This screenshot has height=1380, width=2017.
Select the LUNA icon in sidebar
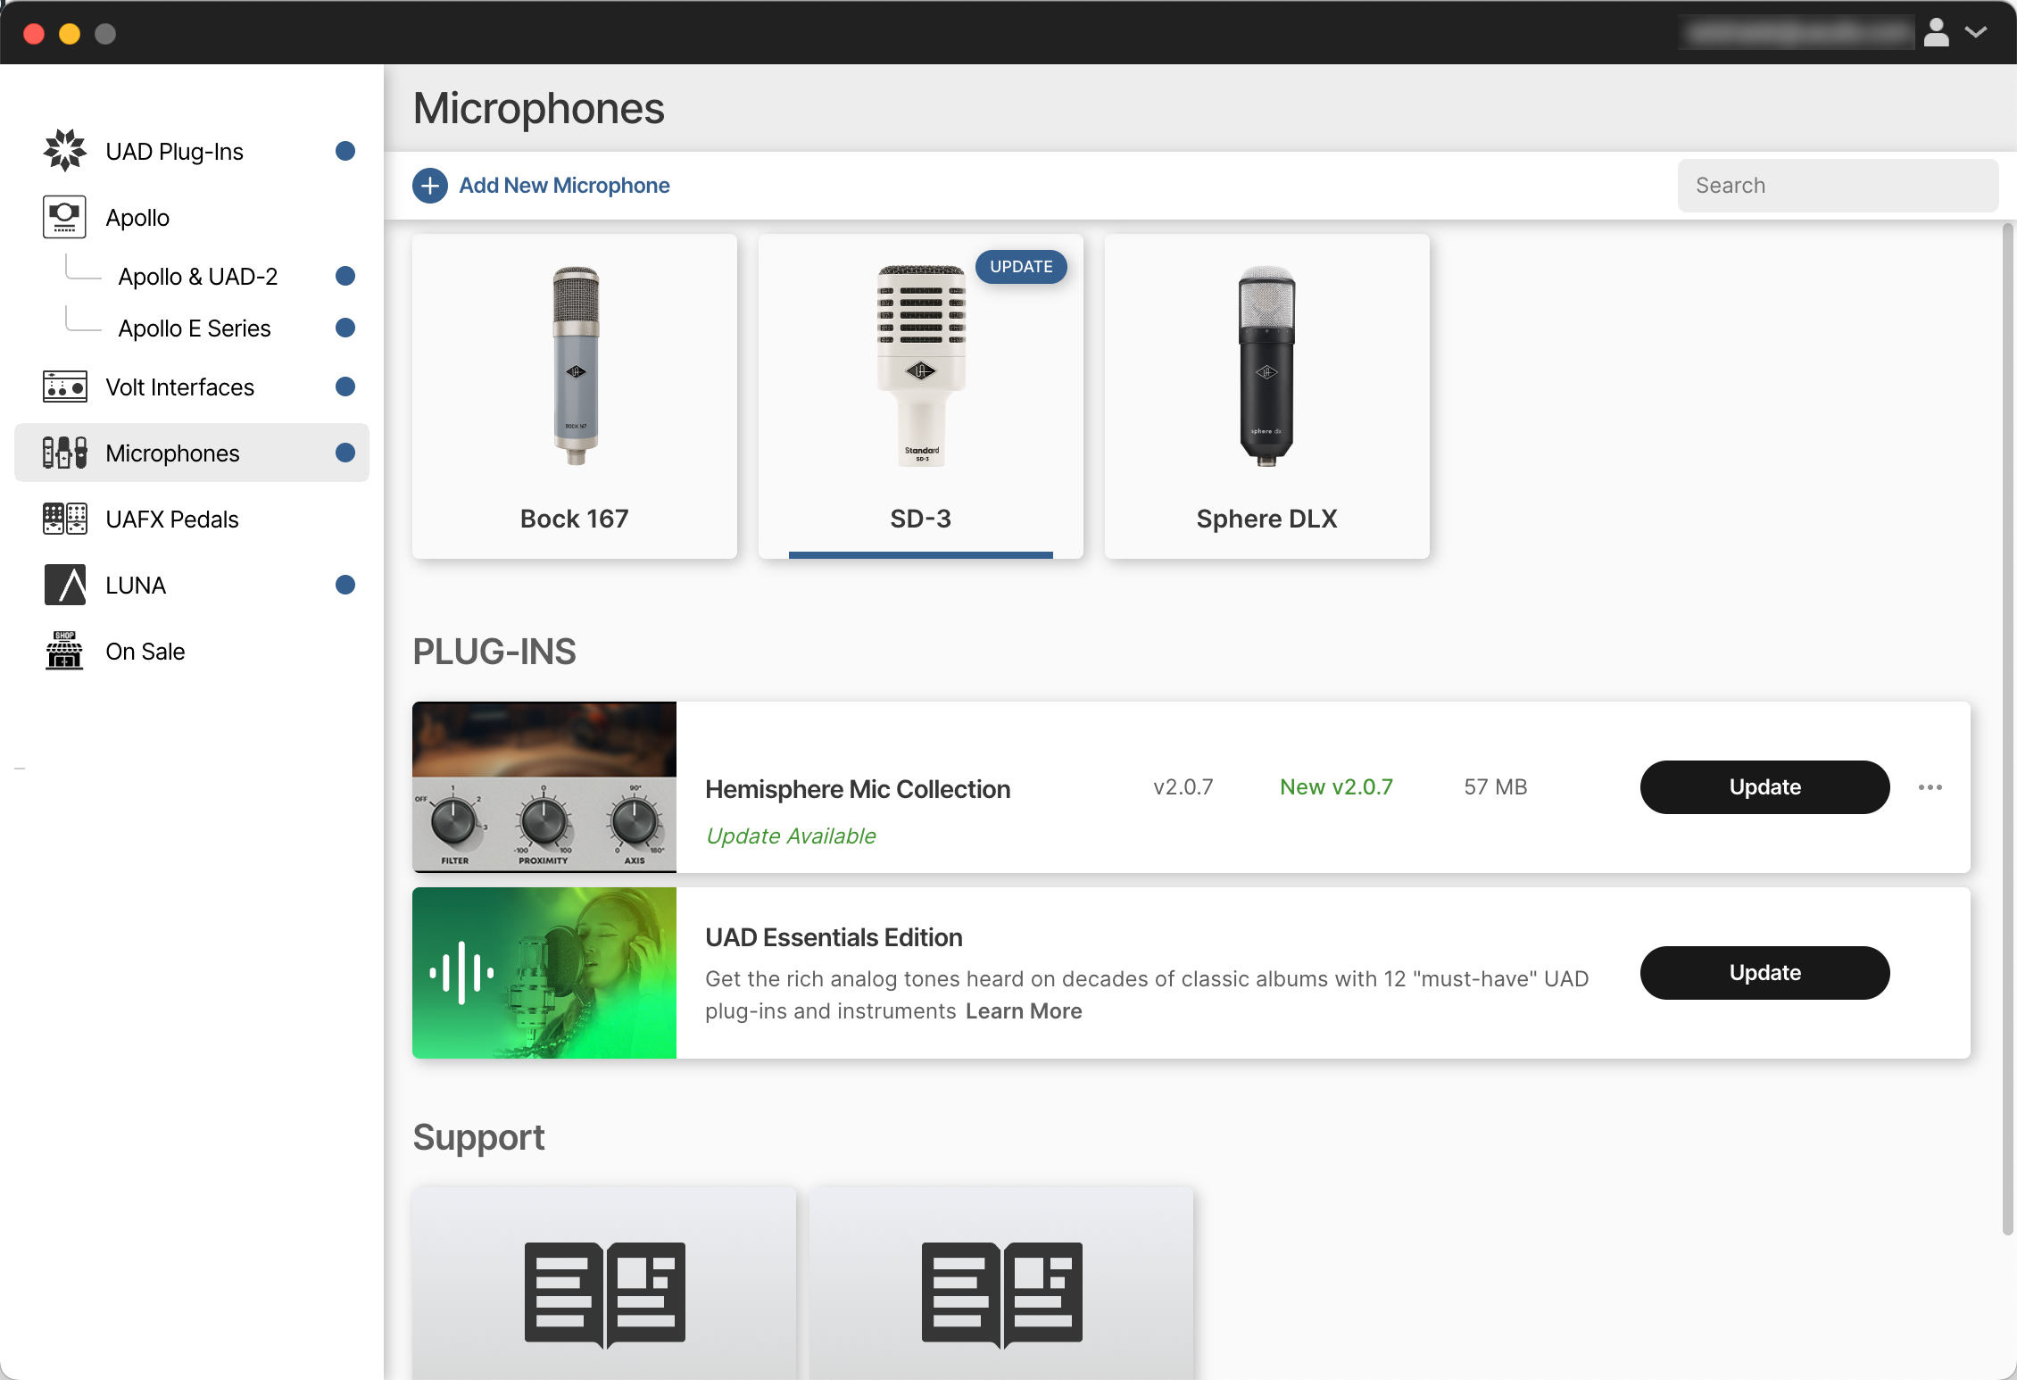tap(63, 585)
